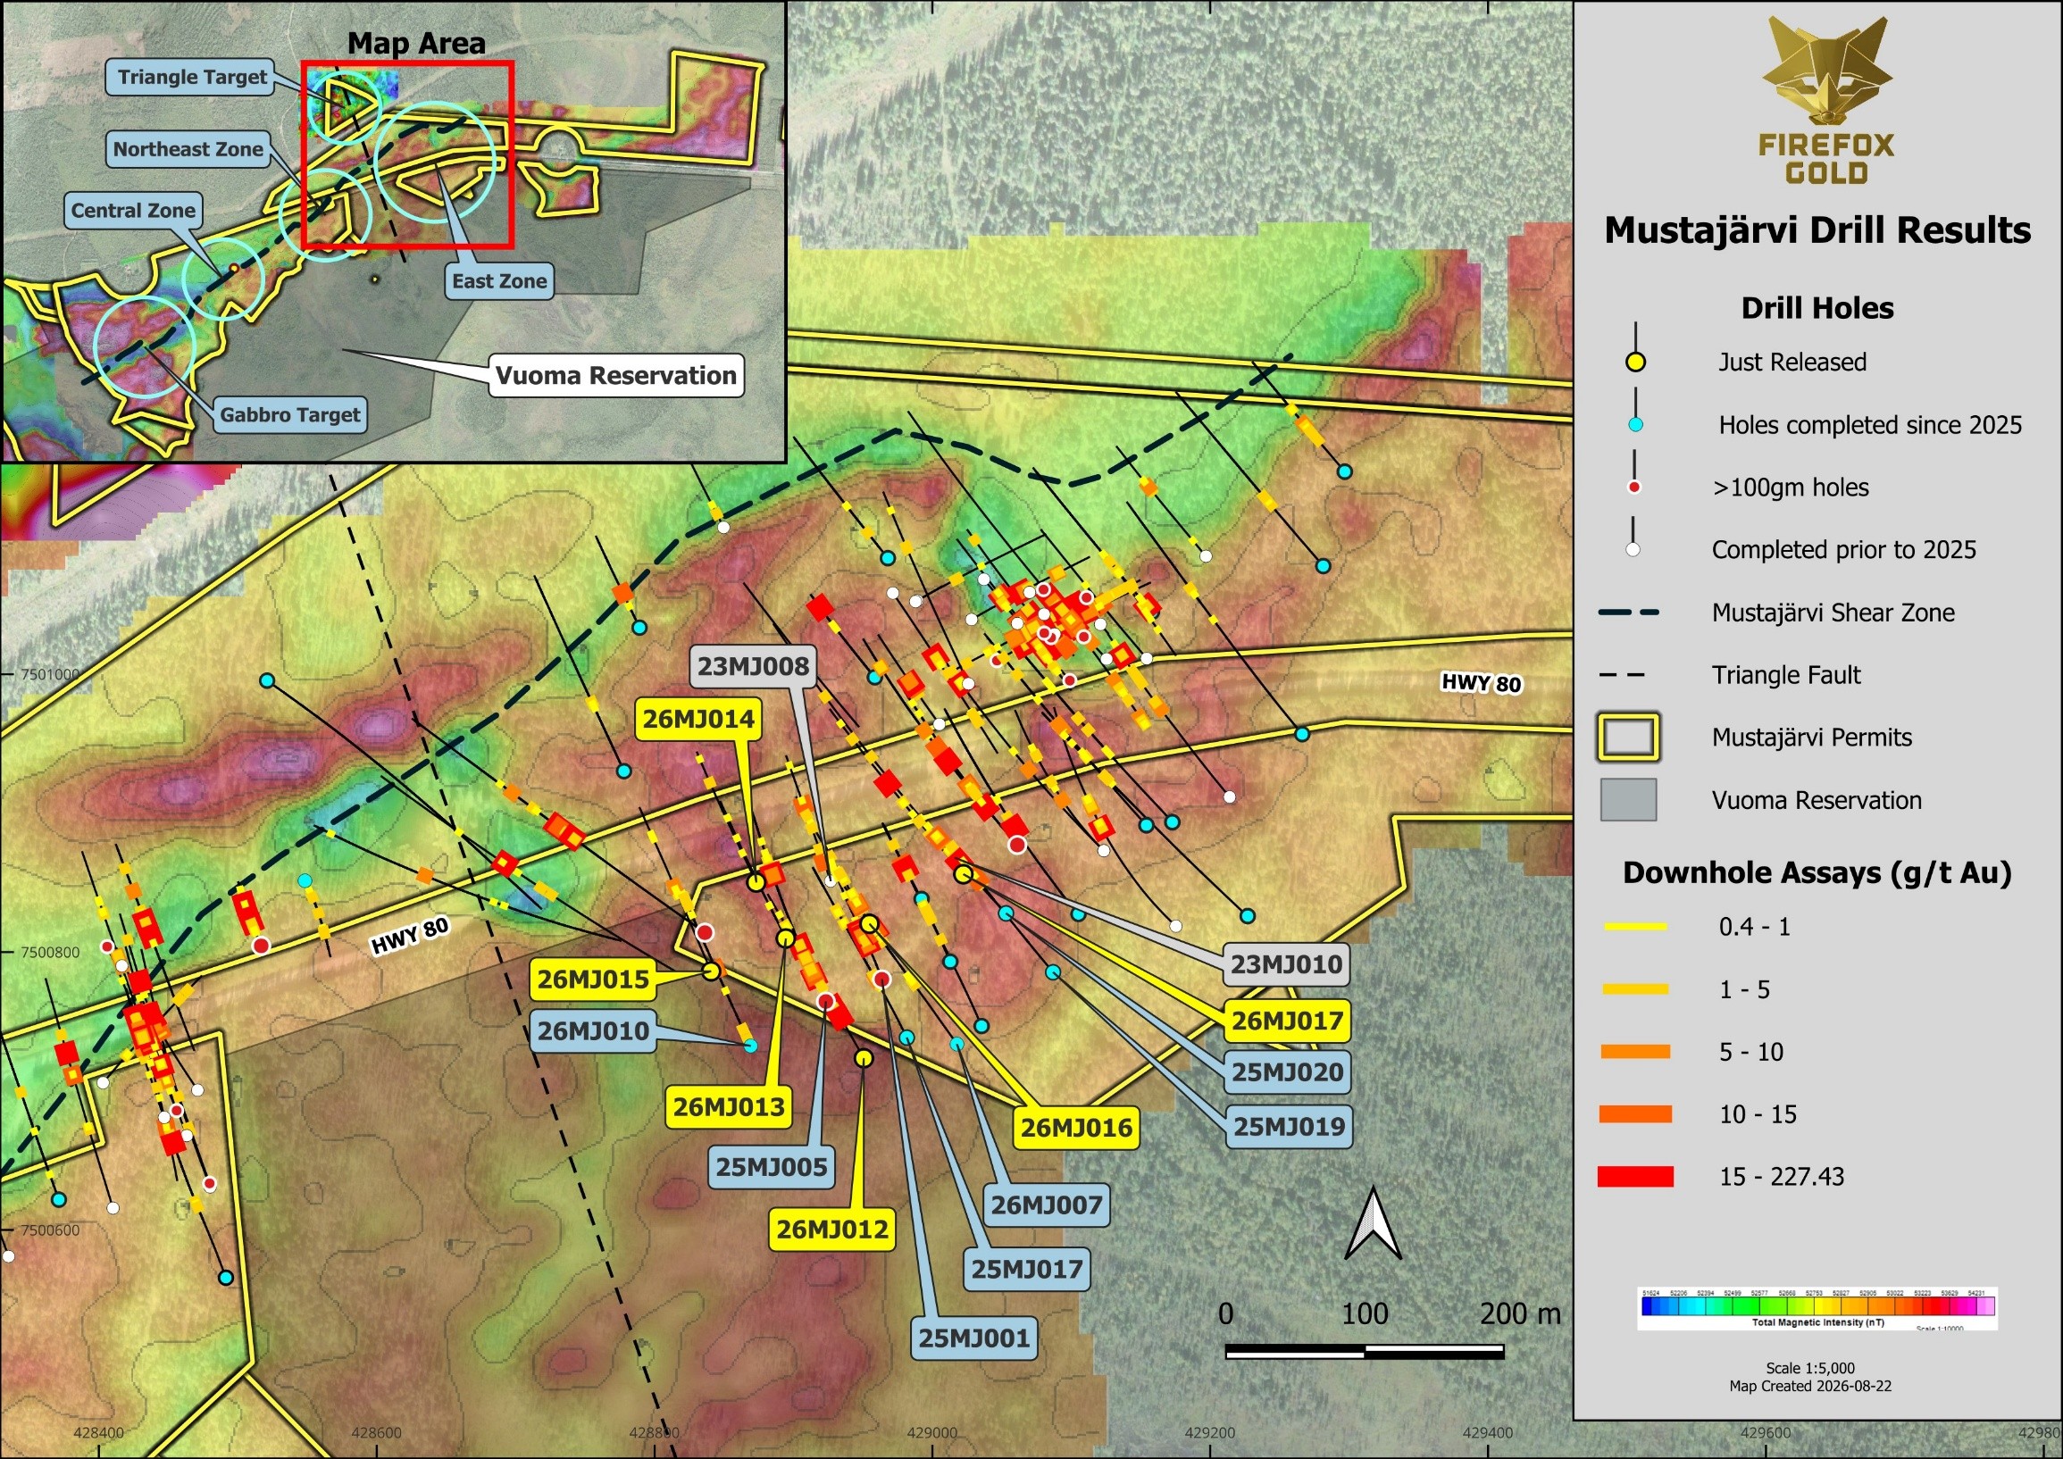Select the 26MJ012 drill hole label
This screenshot has height=1459, width=2063.
(832, 1229)
